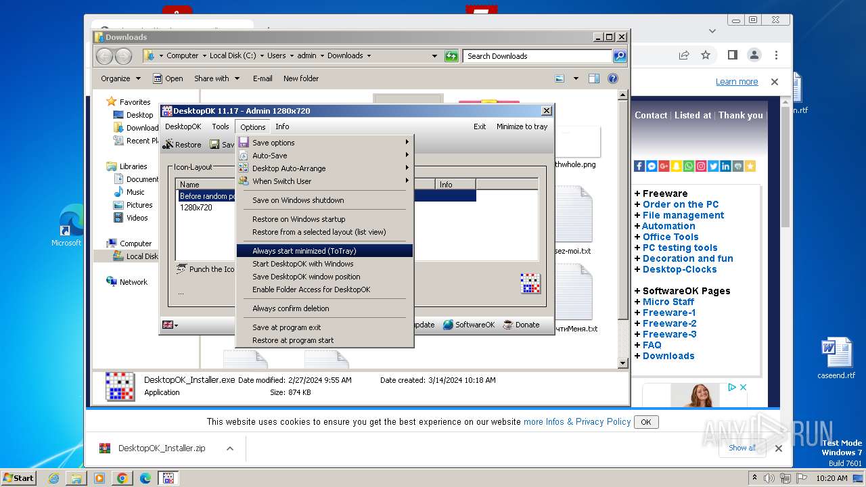Open the Tools menu in DesktopOK
866x487 pixels.
click(221, 126)
